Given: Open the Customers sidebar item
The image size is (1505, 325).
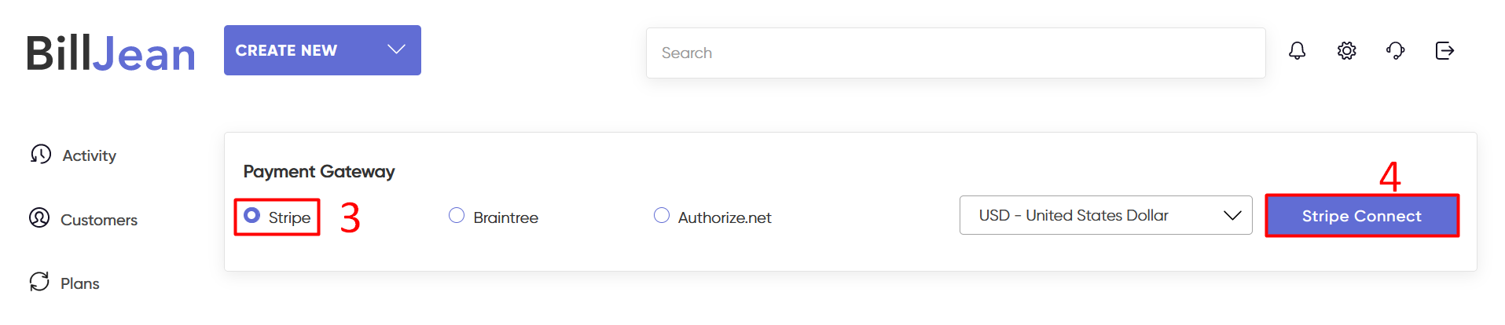Looking at the screenshot, I should (99, 220).
